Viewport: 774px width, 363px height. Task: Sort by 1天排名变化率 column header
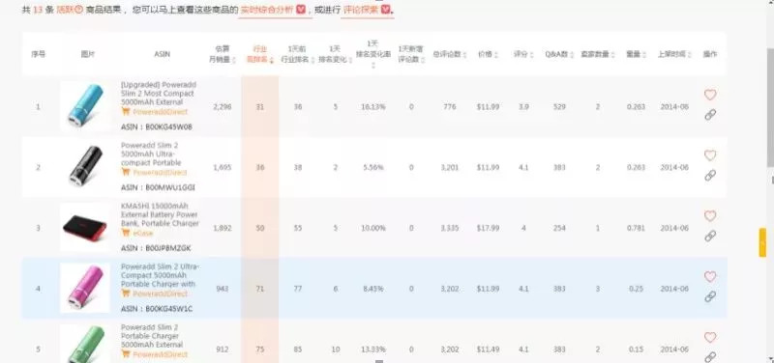click(373, 54)
